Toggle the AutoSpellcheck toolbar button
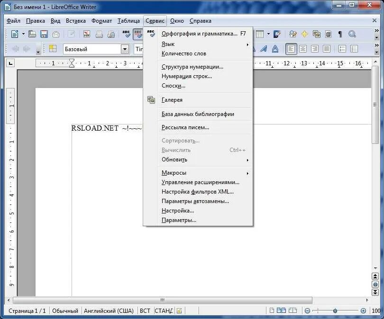Viewport: 384px width, 319px height. pyautogui.click(x=138, y=34)
